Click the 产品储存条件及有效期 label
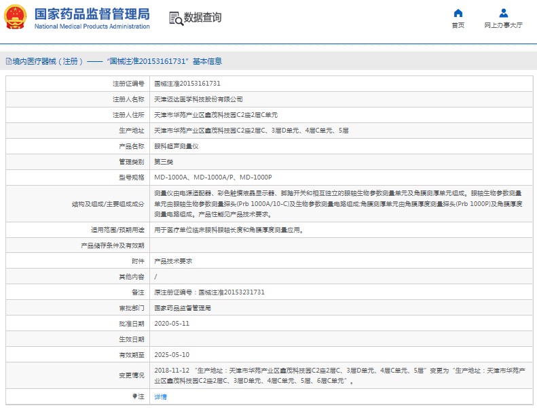537x408 pixels. point(113,245)
